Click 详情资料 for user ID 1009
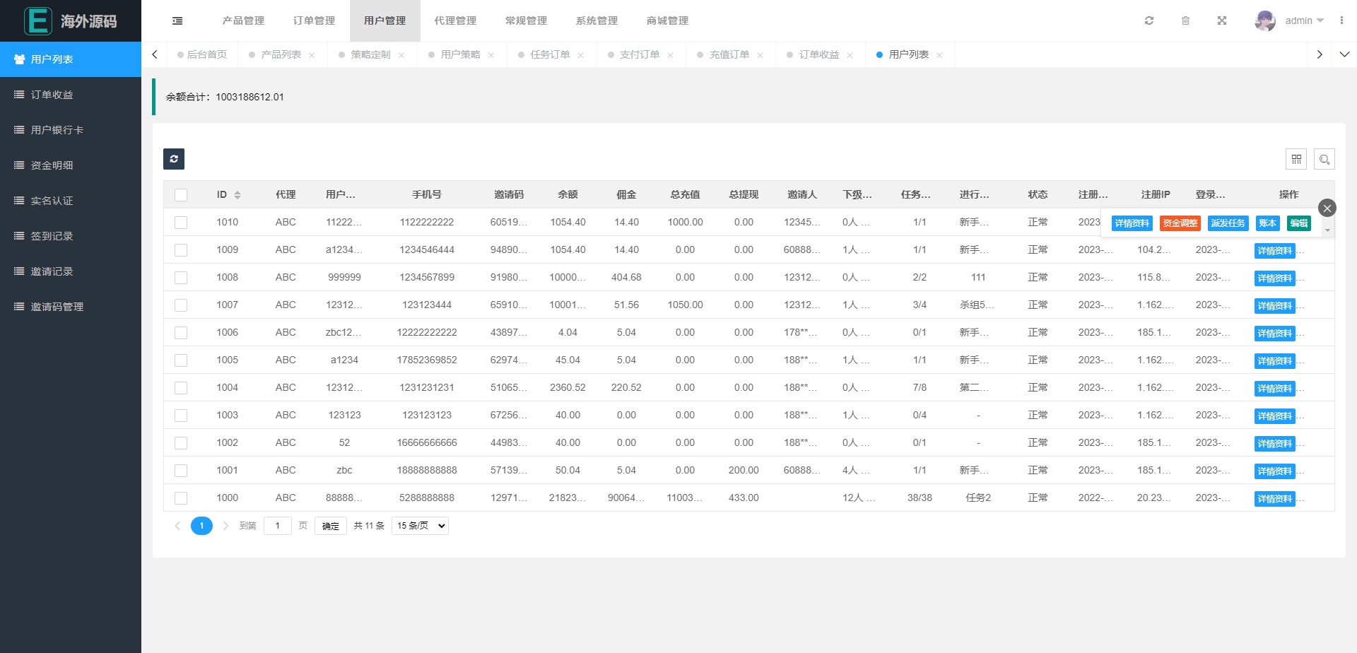 [x=1274, y=250]
